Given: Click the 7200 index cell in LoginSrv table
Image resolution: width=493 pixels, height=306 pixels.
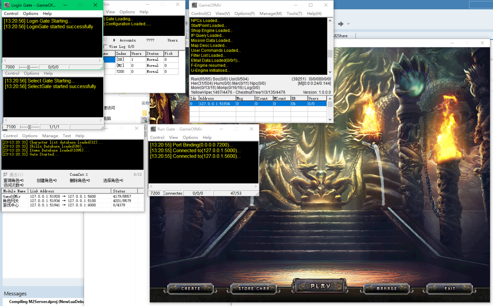Looking at the screenshot, I should click(x=122, y=72).
